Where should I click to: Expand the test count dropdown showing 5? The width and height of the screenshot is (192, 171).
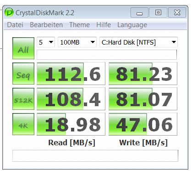pos(46,42)
